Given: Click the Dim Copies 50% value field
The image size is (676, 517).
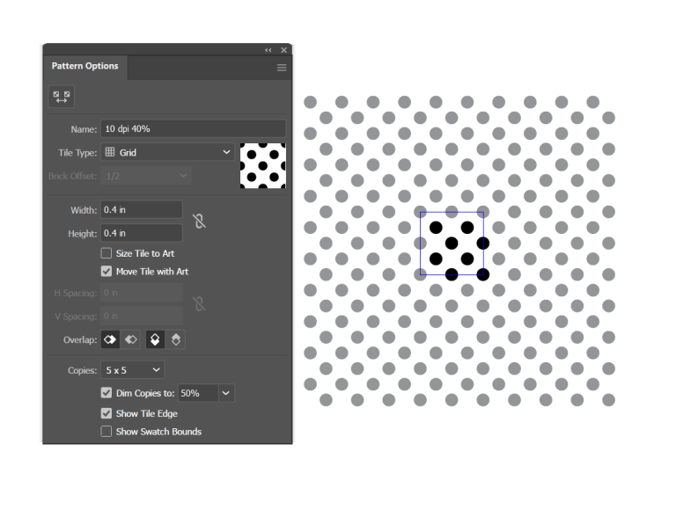Looking at the screenshot, I should coord(198,393).
